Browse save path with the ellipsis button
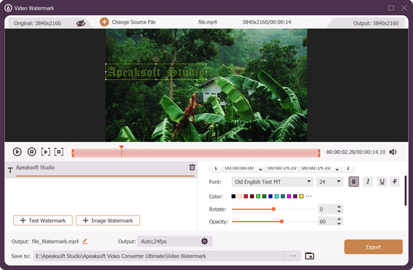Image resolution: width=413 pixels, height=270 pixels. [x=293, y=256]
